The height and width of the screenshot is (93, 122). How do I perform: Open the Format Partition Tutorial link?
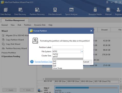pyautogui.click(x=43, y=62)
